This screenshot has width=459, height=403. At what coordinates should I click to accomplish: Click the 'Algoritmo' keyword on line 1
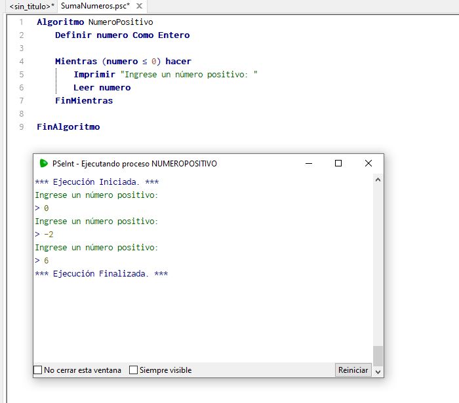60,22
